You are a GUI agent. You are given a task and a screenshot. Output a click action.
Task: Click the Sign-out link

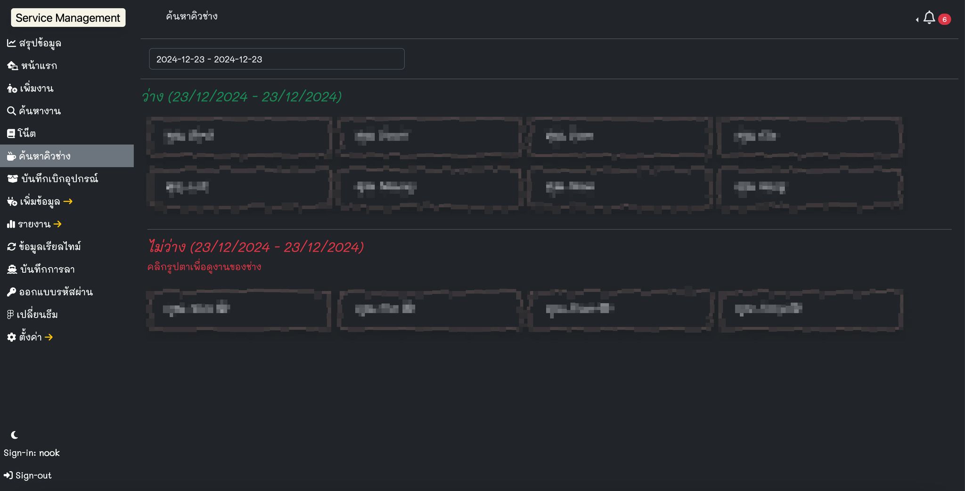(x=28, y=475)
